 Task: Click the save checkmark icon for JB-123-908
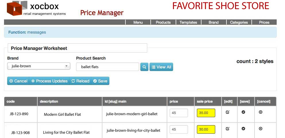[x=243, y=129]
